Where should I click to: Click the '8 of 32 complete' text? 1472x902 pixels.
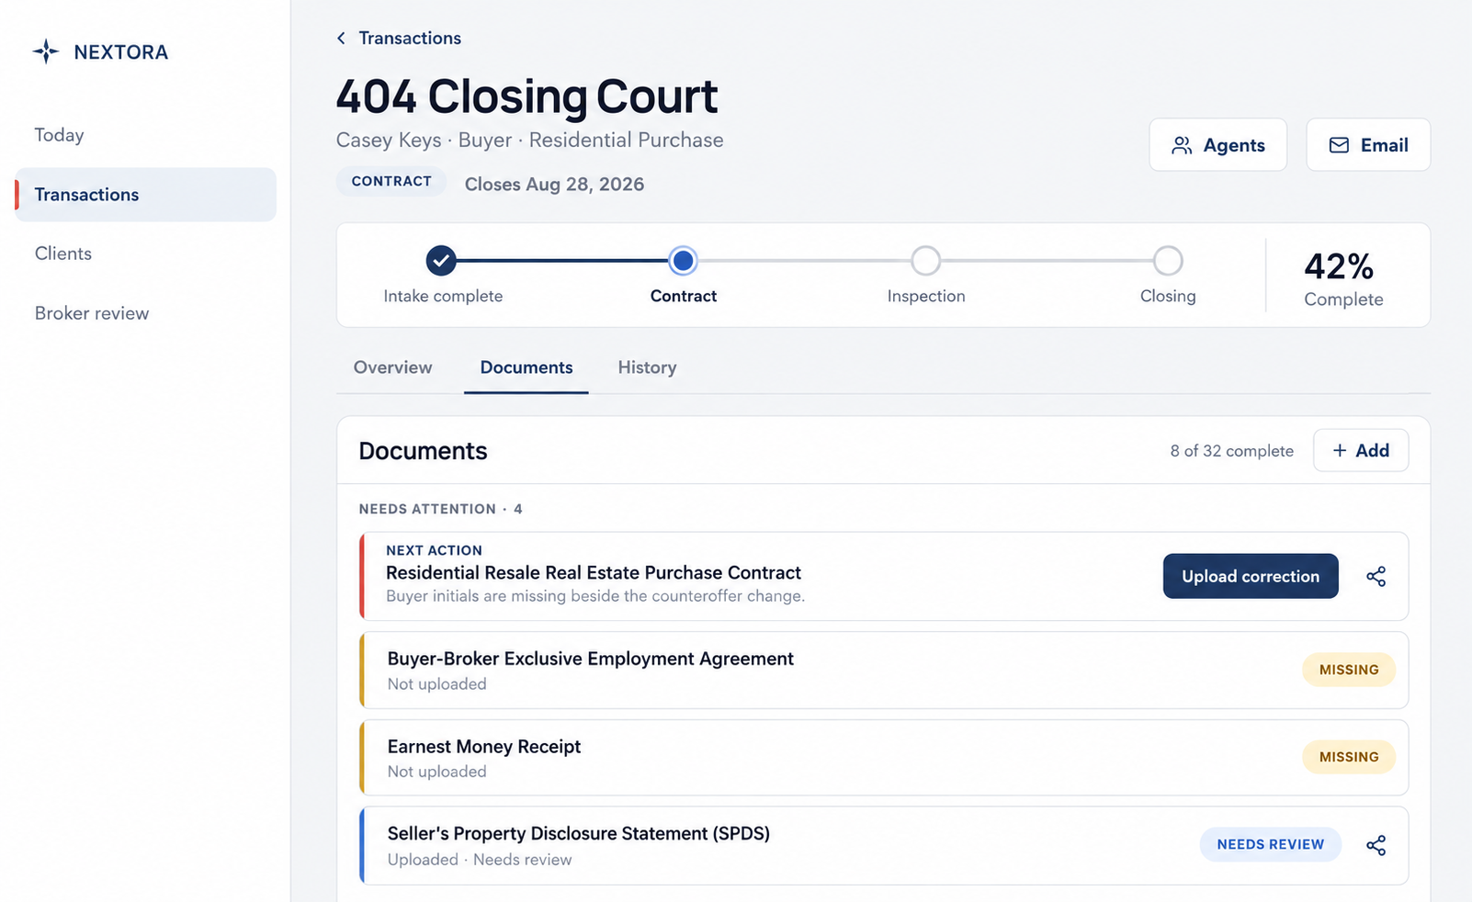[x=1231, y=451]
